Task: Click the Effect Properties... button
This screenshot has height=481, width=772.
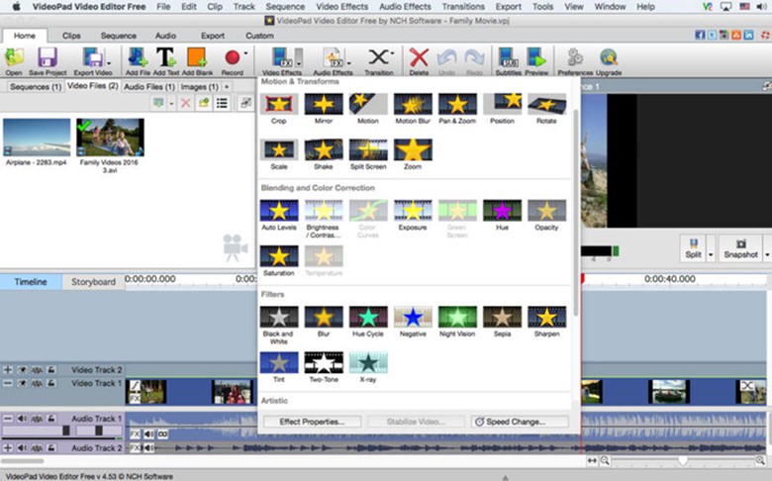Action: (x=312, y=422)
